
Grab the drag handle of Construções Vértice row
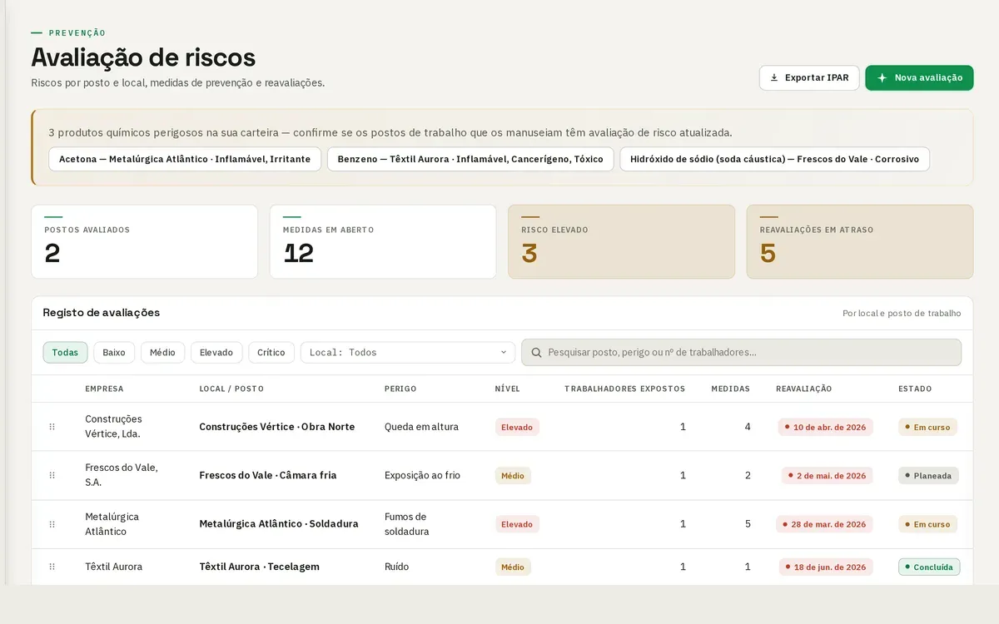(x=52, y=427)
